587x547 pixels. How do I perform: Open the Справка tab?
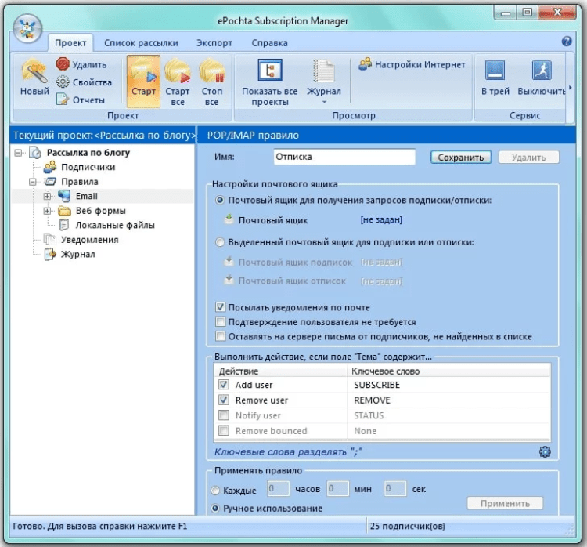(x=269, y=43)
